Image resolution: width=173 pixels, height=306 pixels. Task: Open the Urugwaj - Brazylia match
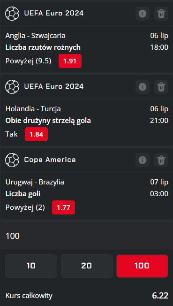(35, 182)
